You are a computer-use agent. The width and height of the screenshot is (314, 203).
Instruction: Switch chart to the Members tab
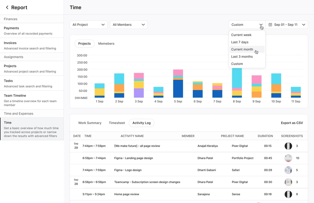[x=106, y=43]
